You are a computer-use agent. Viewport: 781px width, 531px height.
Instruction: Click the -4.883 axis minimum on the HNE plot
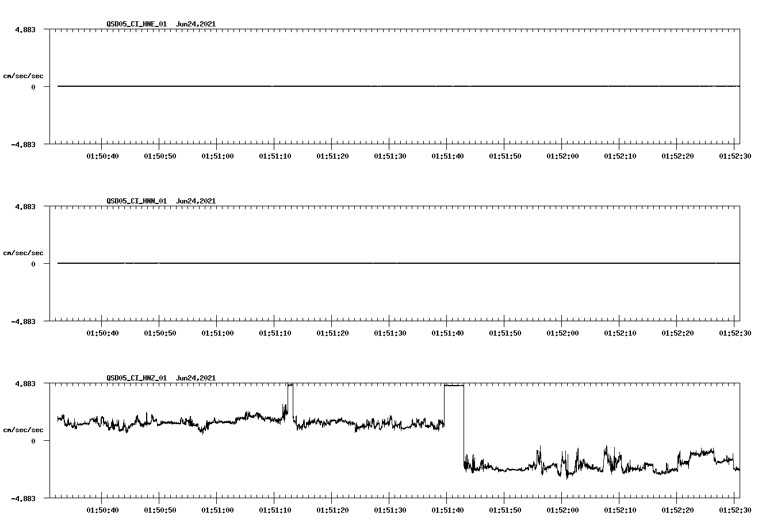point(24,144)
